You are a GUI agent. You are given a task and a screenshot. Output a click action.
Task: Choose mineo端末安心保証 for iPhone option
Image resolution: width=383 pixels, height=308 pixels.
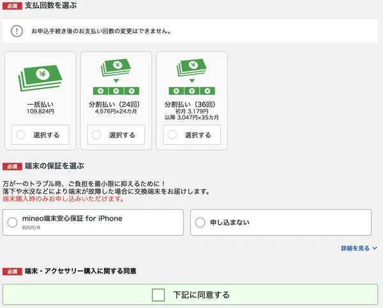pos(13,223)
